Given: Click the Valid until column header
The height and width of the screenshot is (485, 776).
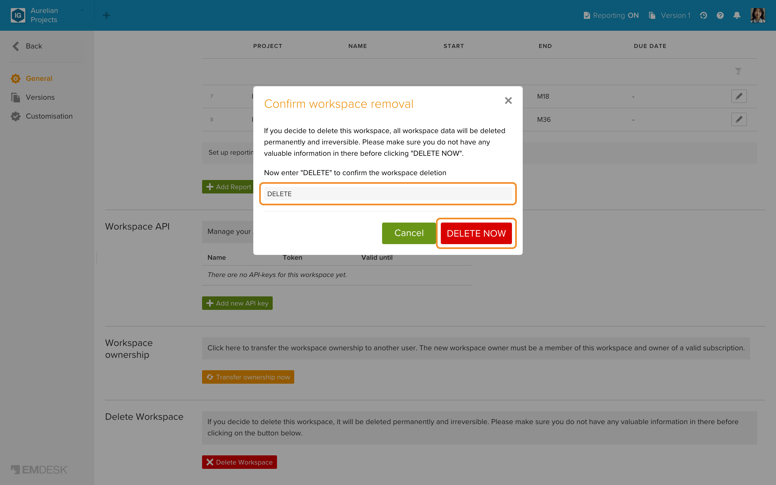Looking at the screenshot, I should [377, 258].
